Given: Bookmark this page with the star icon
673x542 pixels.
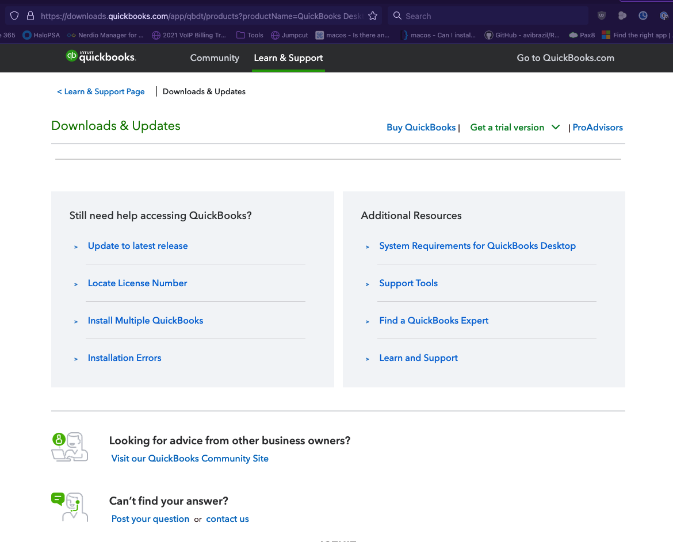Looking at the screenshot, I should click(373, 16).
